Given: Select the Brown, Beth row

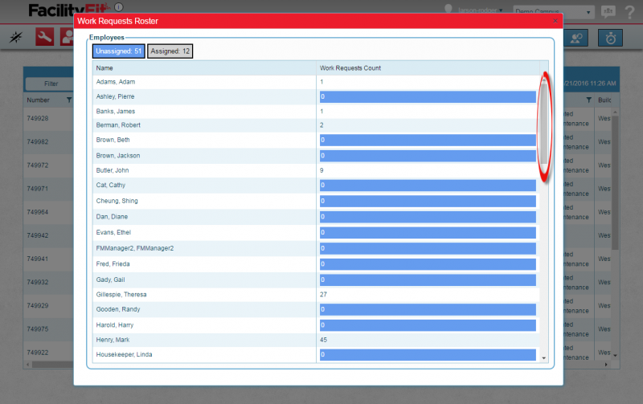Looking at the screenshot, I should (x=316, y=140).
